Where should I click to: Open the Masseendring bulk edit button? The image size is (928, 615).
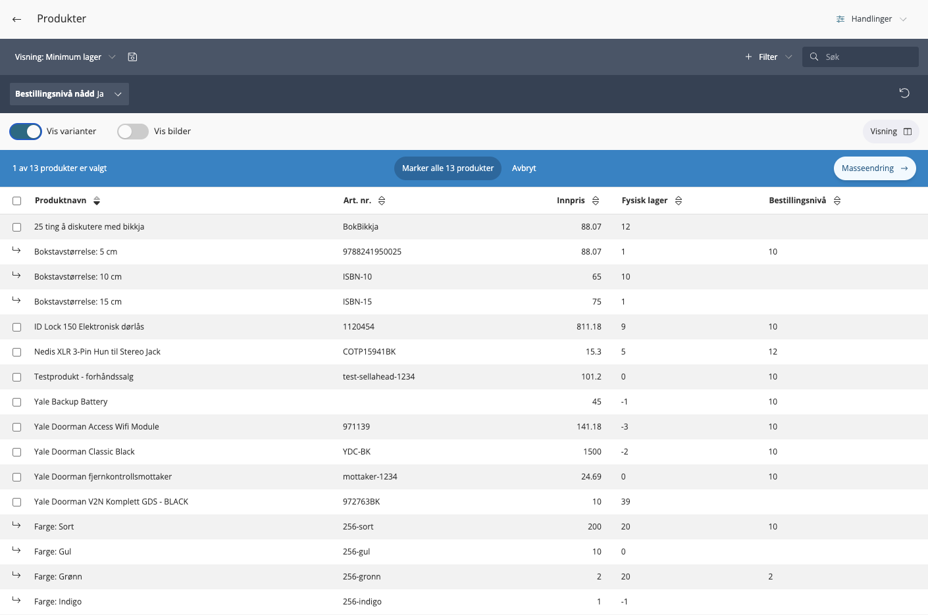[x=875, y=168]
